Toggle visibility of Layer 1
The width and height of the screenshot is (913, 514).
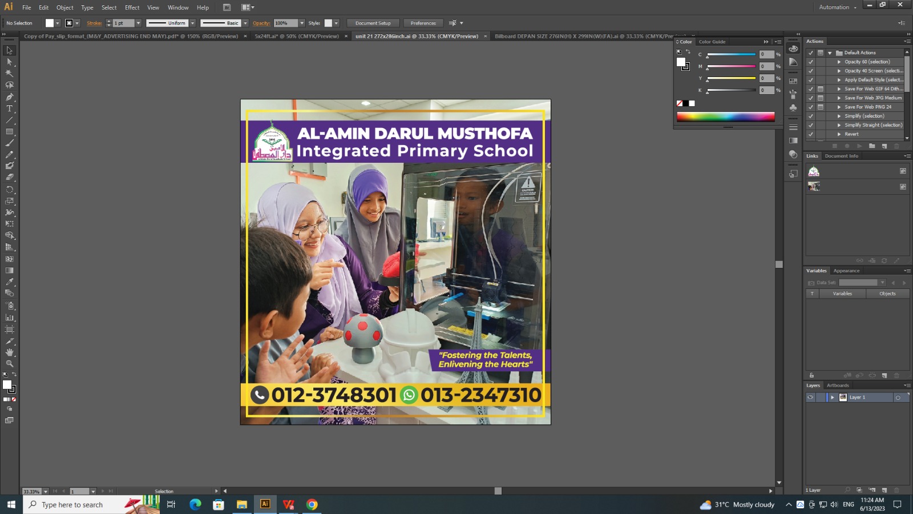pos(810,397)
